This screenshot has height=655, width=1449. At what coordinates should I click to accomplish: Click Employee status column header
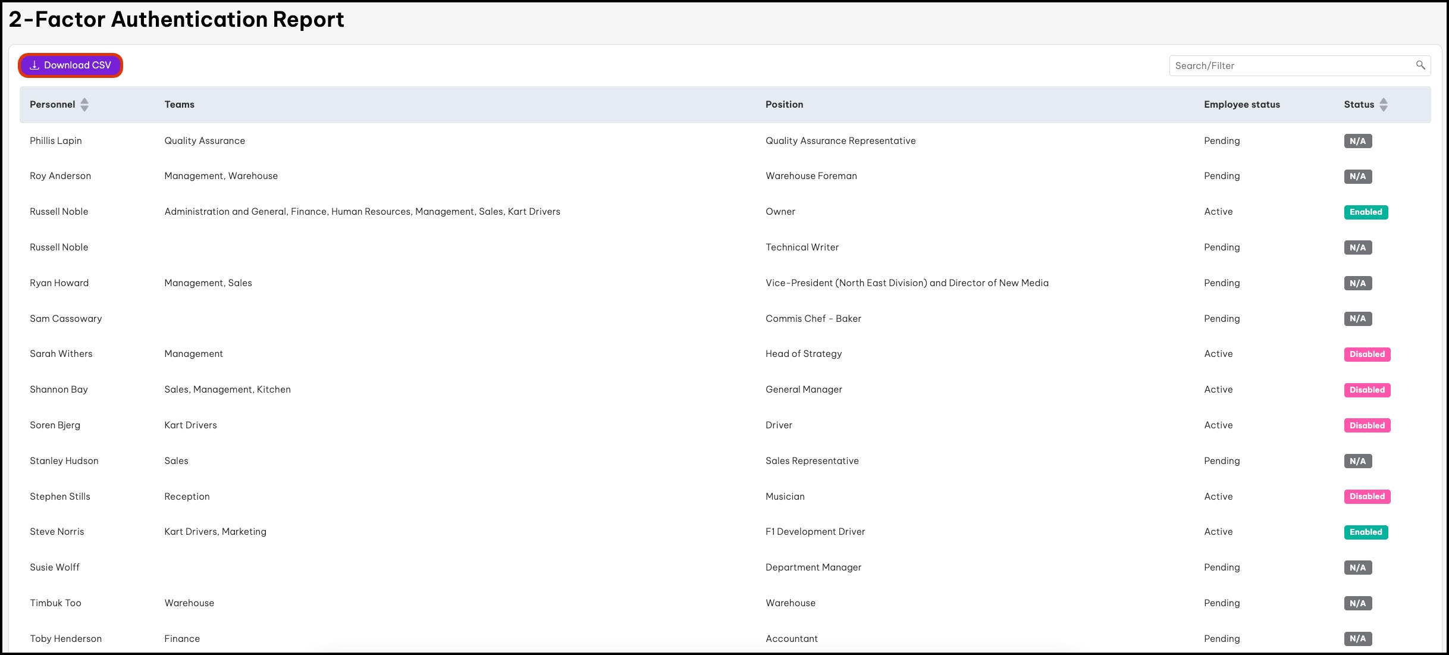tap(1241, 105)
